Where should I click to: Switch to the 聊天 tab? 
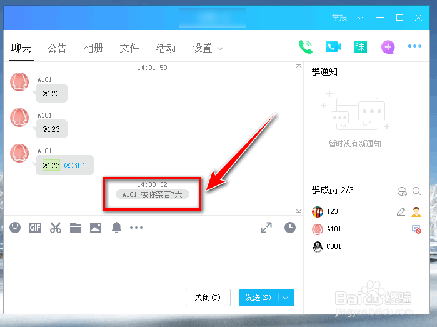click(x=21, y=48)
